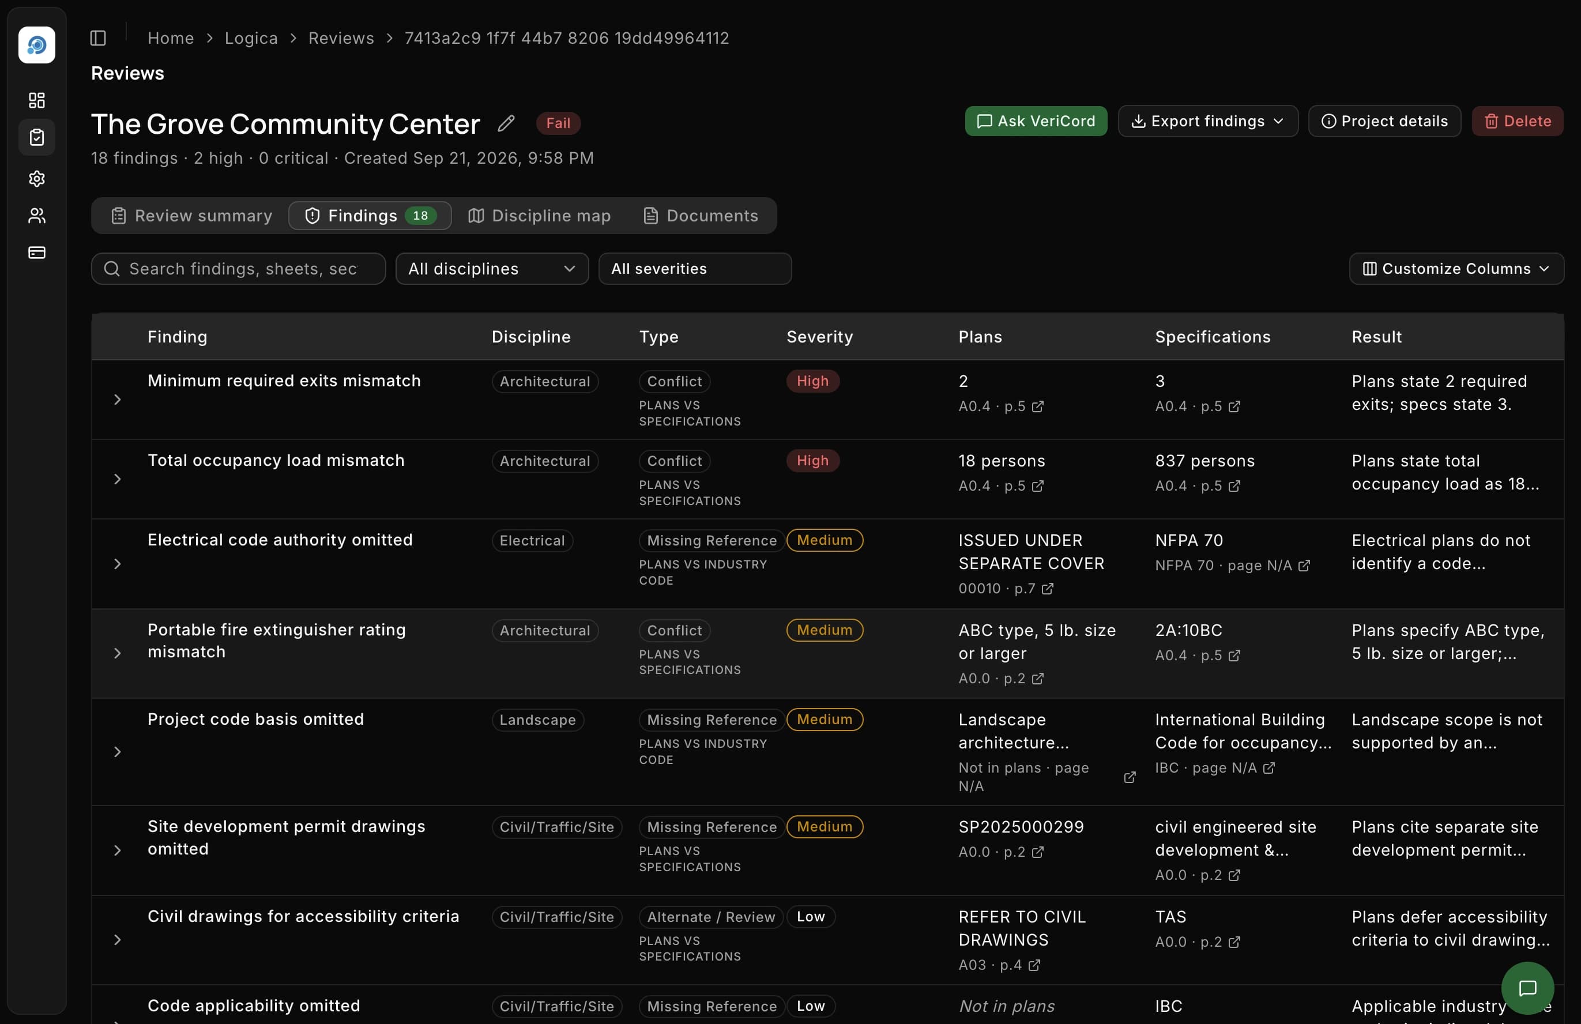Switch to the Documents tab
The height and width of the screenshot is (1024, 1581).
point(701,216)
